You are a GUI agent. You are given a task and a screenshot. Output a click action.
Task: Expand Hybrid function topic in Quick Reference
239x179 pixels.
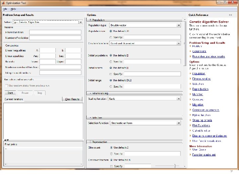point(190,115)
